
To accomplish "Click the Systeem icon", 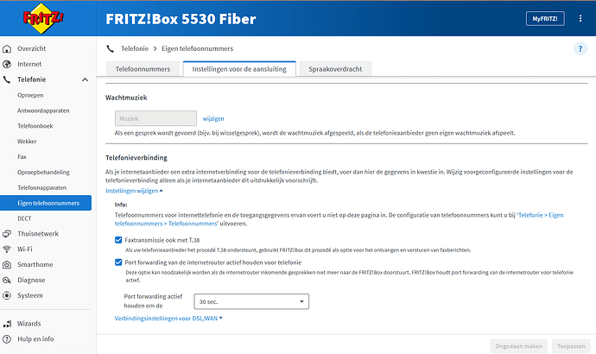I will pyautogui.click(x=7, y=295).
